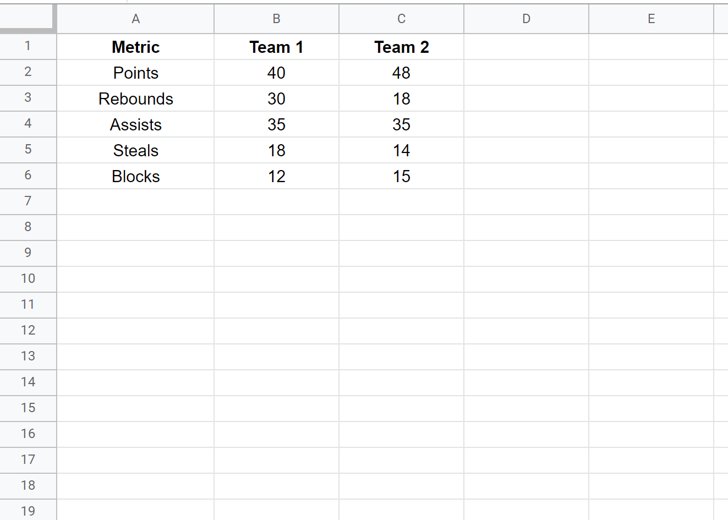Image resolution: width=728 pixels, height=520 pixels.
Task: Click the column D header
Action: pos(526,19)
